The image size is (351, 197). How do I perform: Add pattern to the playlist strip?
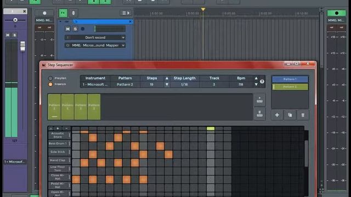pos(259,100)
